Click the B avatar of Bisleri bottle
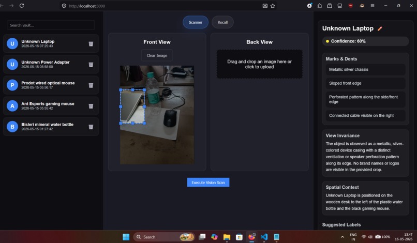 tap(12, 127)
